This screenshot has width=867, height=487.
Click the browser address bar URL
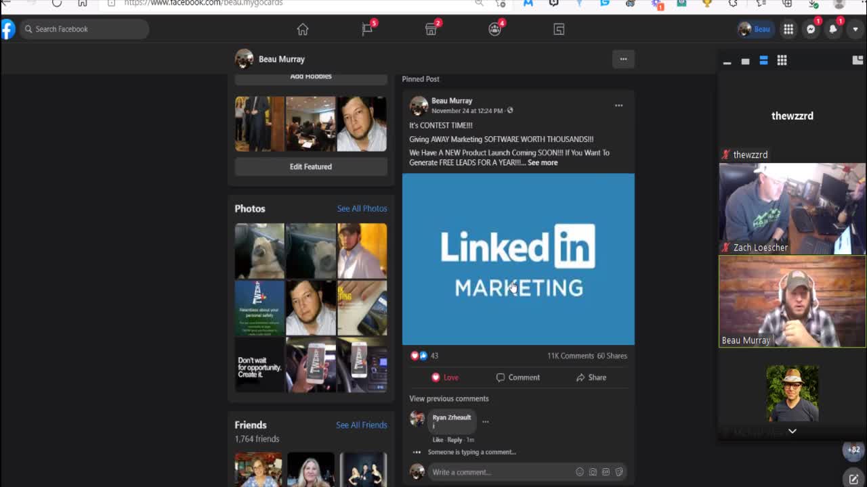pos(203,3)
